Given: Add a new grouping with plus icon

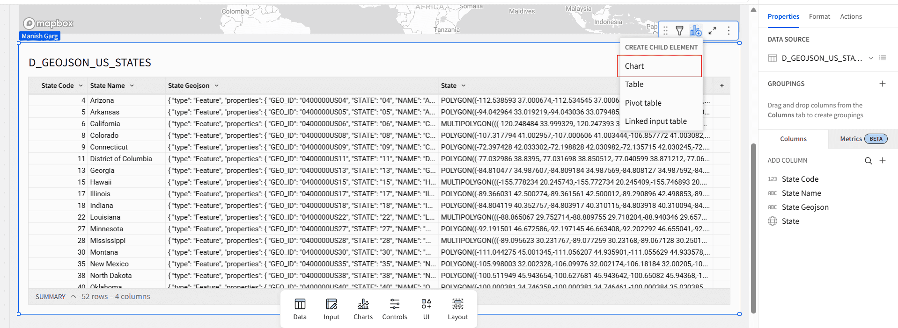Looking at the screenshot, I should coord(883,84).
